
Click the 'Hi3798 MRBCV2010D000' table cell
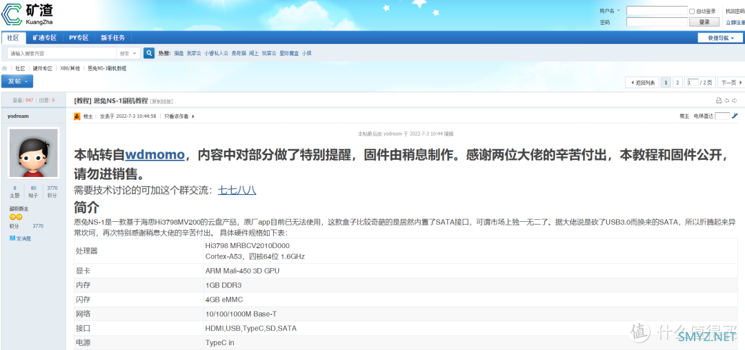tap(247, 246)
